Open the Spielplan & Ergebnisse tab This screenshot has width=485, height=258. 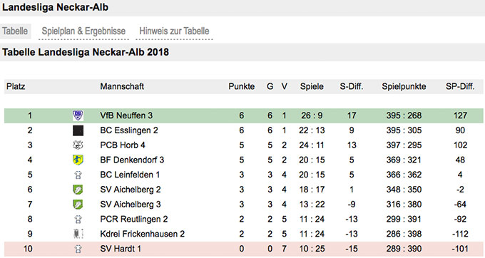83,31
